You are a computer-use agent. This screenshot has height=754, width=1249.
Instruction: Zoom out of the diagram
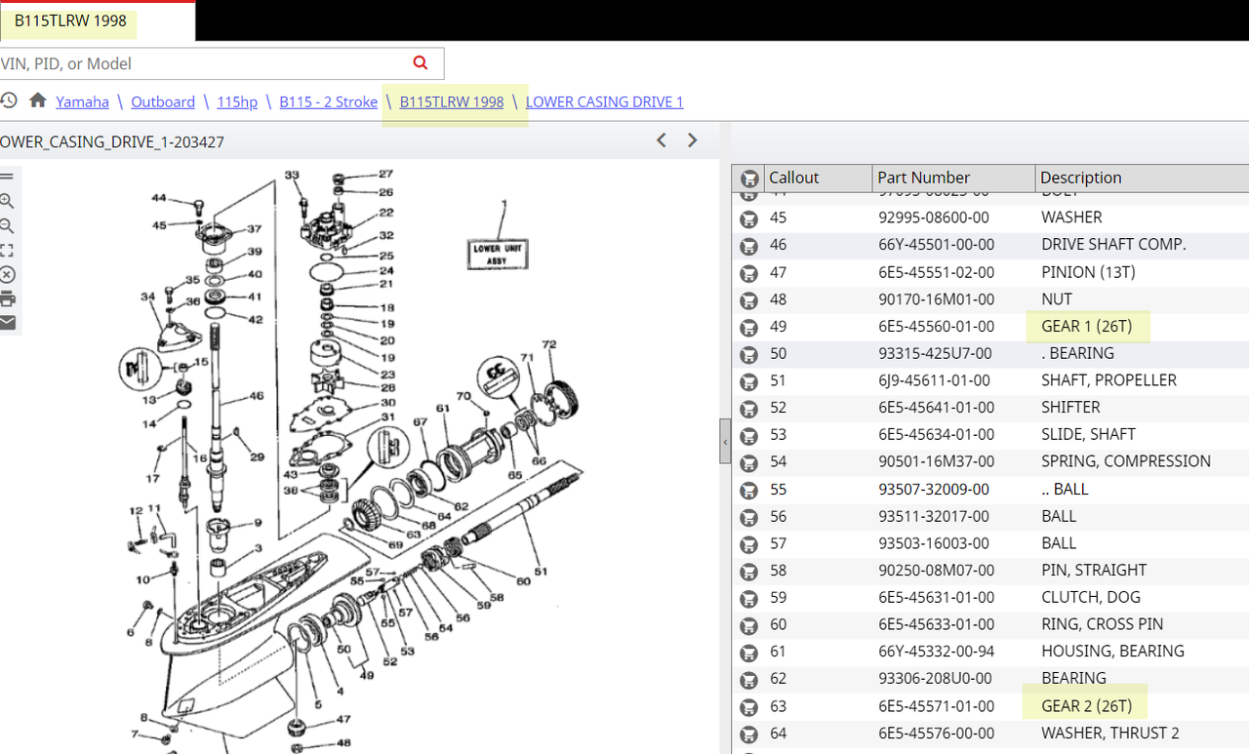coord(7,225)
